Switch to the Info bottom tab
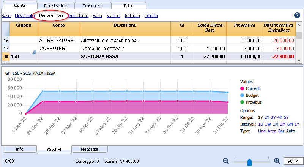This screenshot has width=304, height=167. tap(20, 149)
